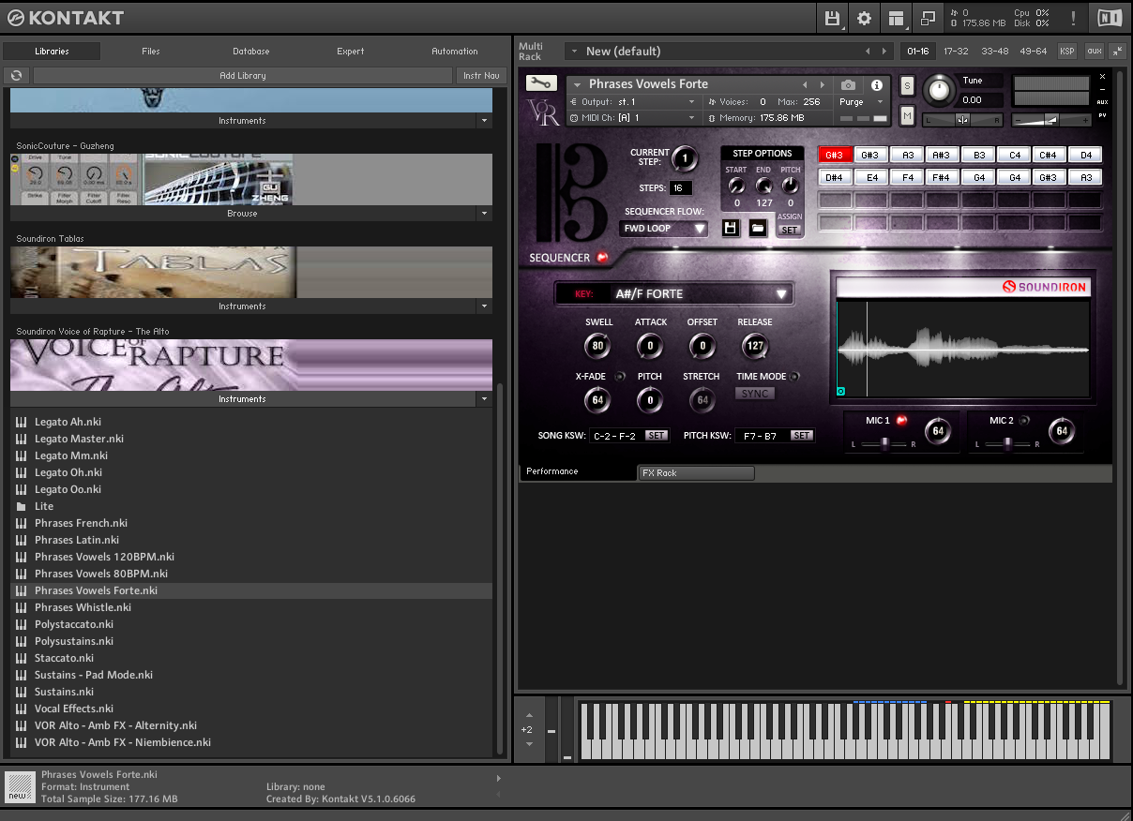
Task: Click the MIC 2 pan slider
Action: click(x=1006, y=443)
